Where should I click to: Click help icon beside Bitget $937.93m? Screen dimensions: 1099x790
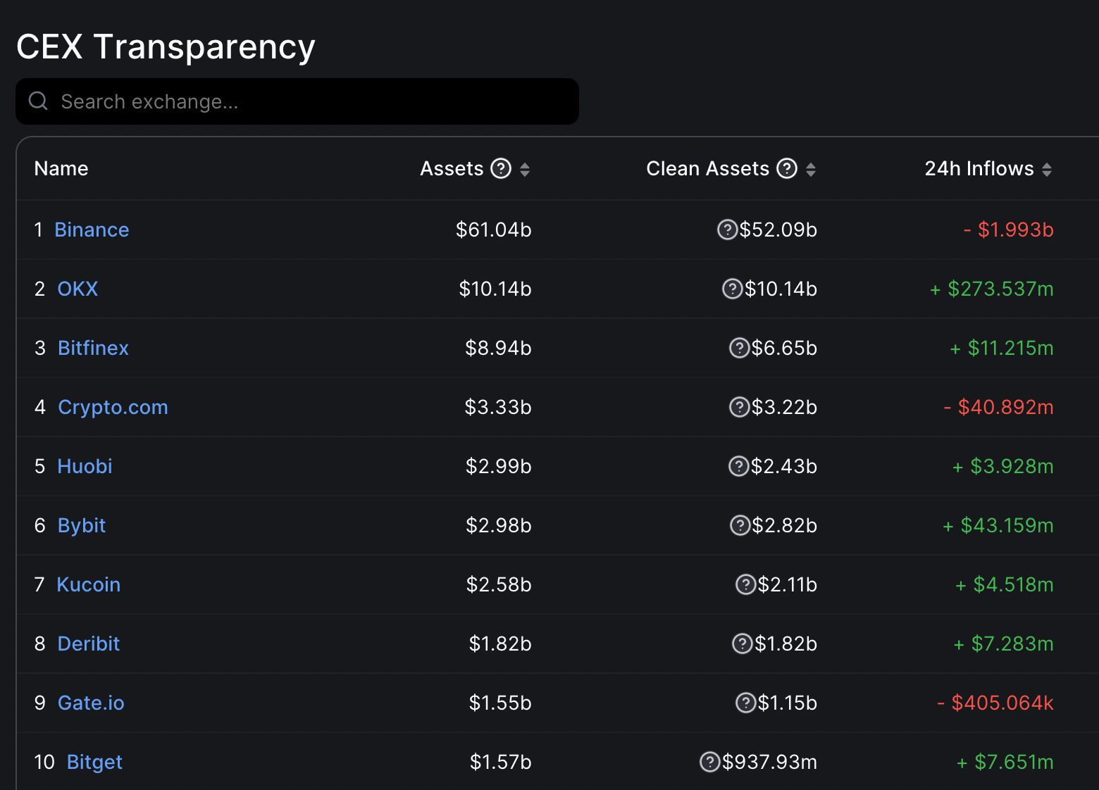click(709, 762)
